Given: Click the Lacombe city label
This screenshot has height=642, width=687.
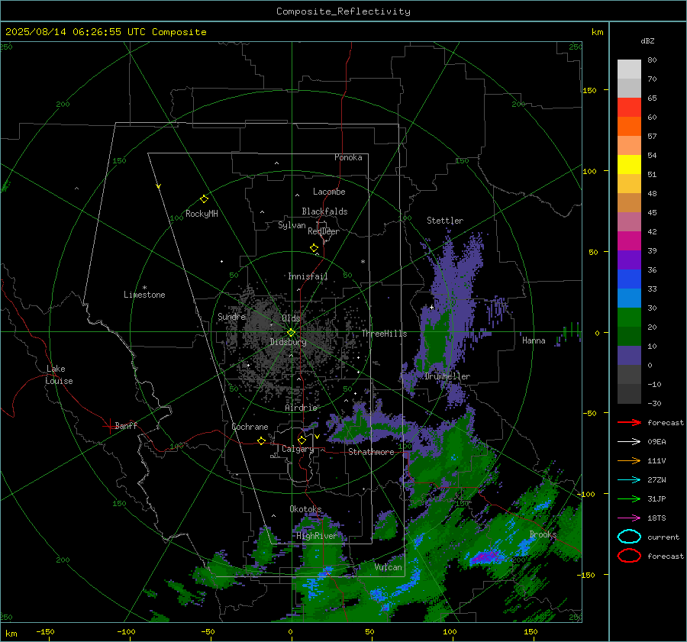Looking at the screenshot, I should coord(329,192).
